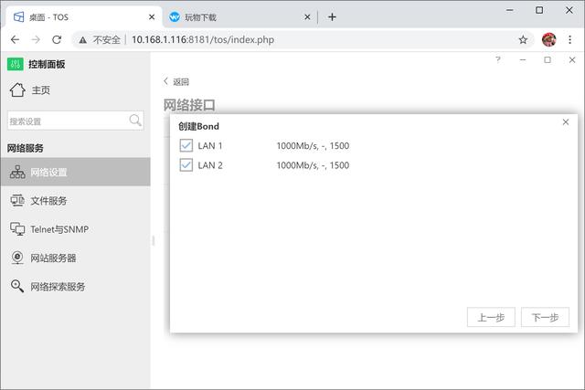The image size is (585, 390).
Task: Click the 文件服务 file service icon
Action: [x=17, y=201]
